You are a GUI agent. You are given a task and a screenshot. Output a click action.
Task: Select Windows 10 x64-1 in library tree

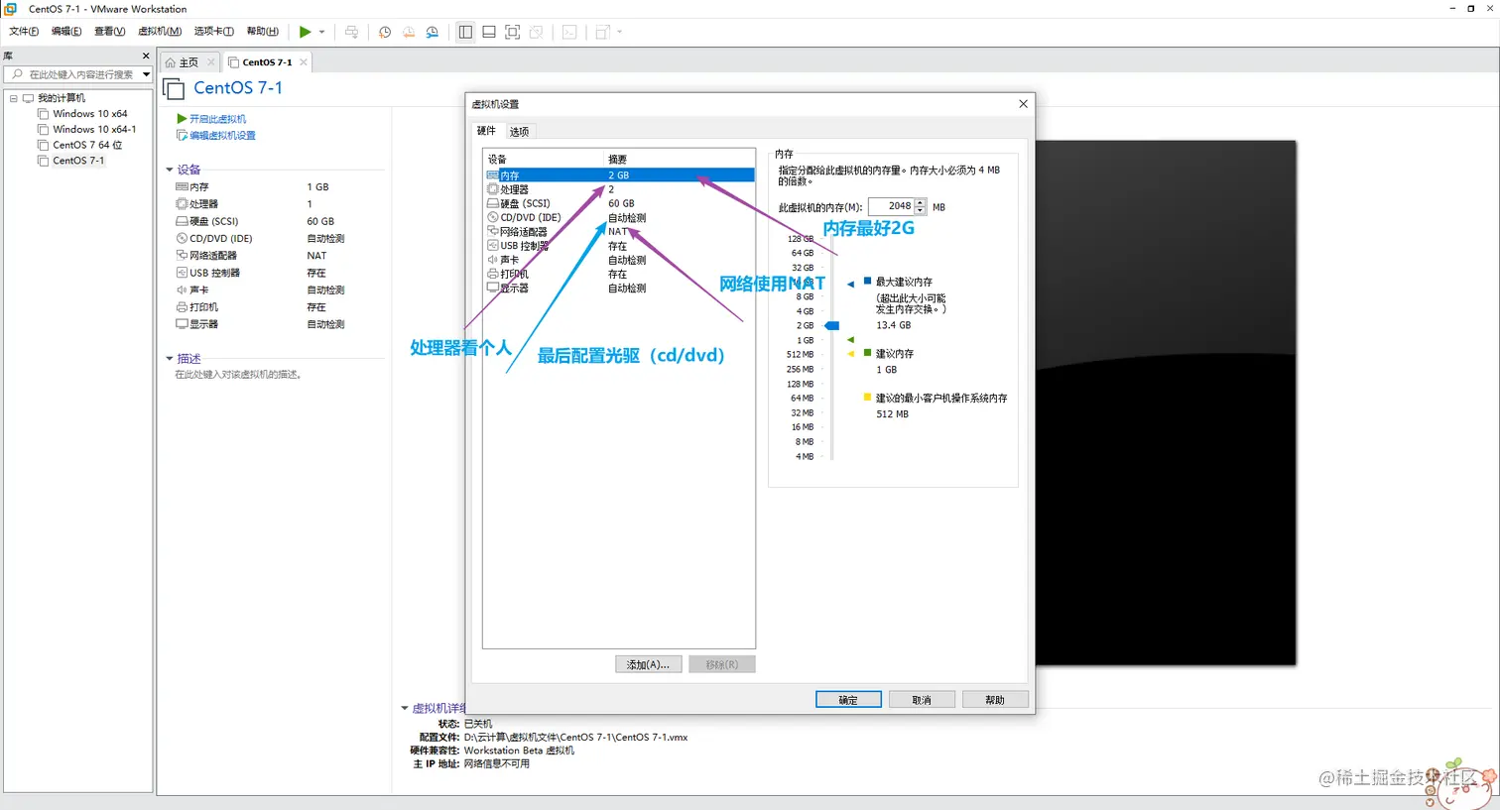94,129
